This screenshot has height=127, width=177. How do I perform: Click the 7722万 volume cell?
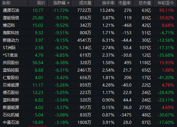[x=84, y=10]
